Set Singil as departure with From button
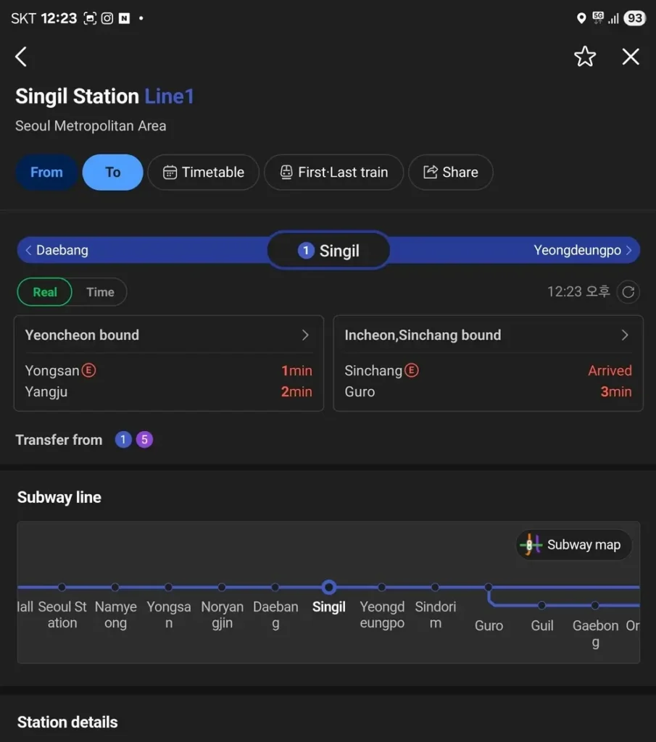This screenshot has height=742, width=656. click(x=46, y=172)
